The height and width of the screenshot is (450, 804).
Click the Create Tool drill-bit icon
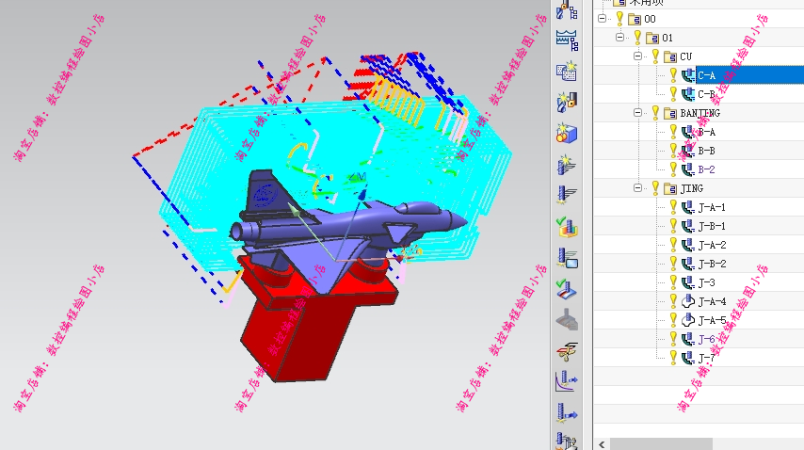pyautogui.click(x=567, y=102)
